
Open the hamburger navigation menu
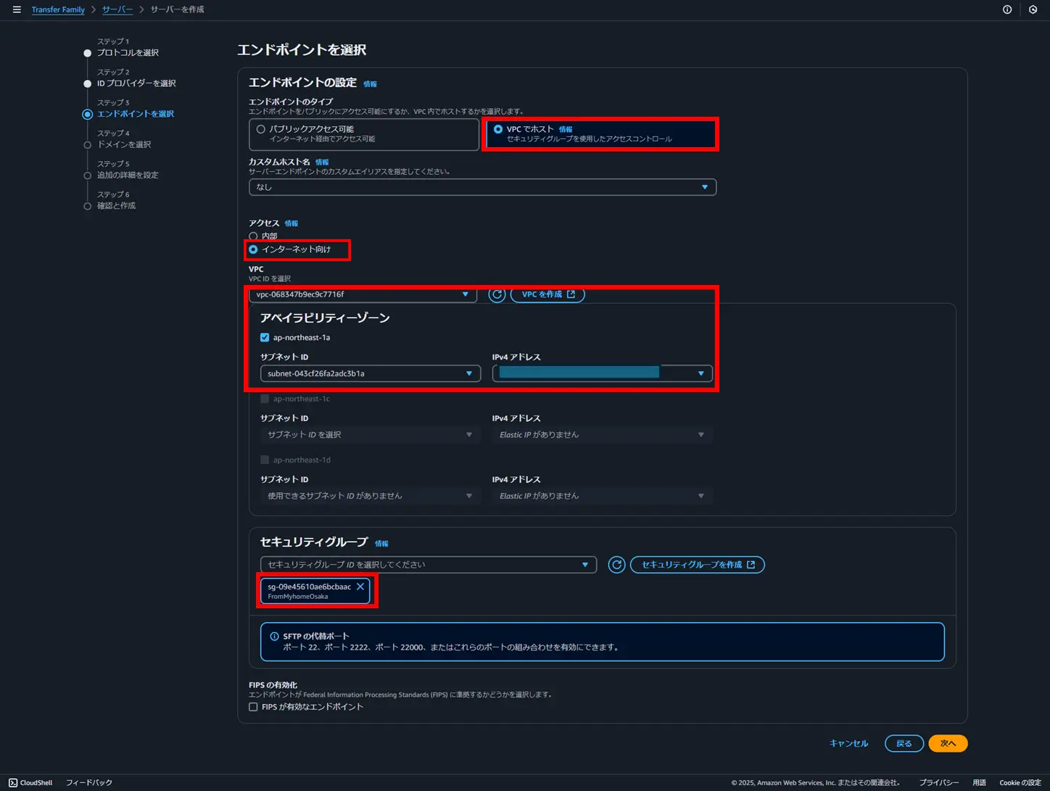(17, 9)
